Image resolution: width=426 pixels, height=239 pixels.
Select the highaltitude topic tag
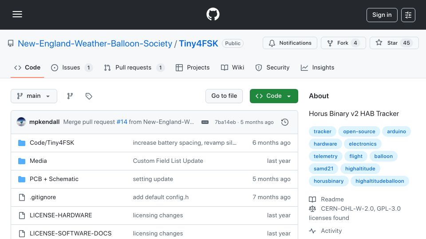(360, 169)
